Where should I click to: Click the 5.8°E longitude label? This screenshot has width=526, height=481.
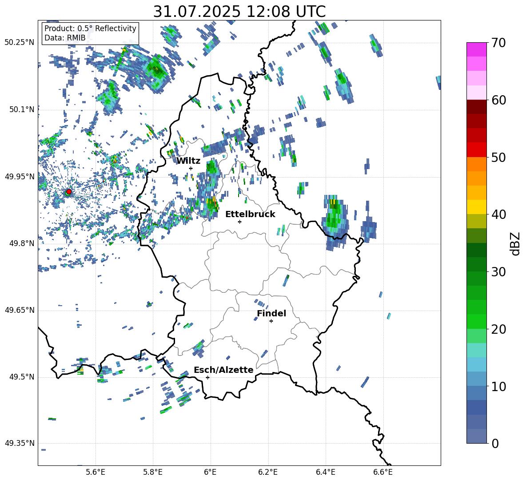coord(153,472)
